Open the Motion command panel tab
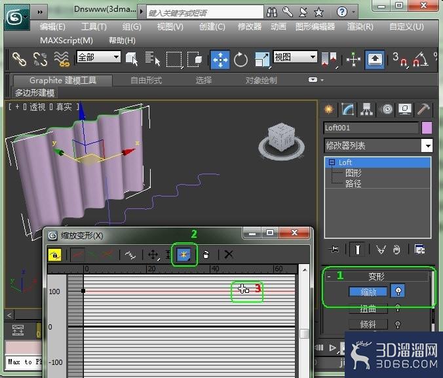This screenshot has width=443, height=378. [387, 109]
